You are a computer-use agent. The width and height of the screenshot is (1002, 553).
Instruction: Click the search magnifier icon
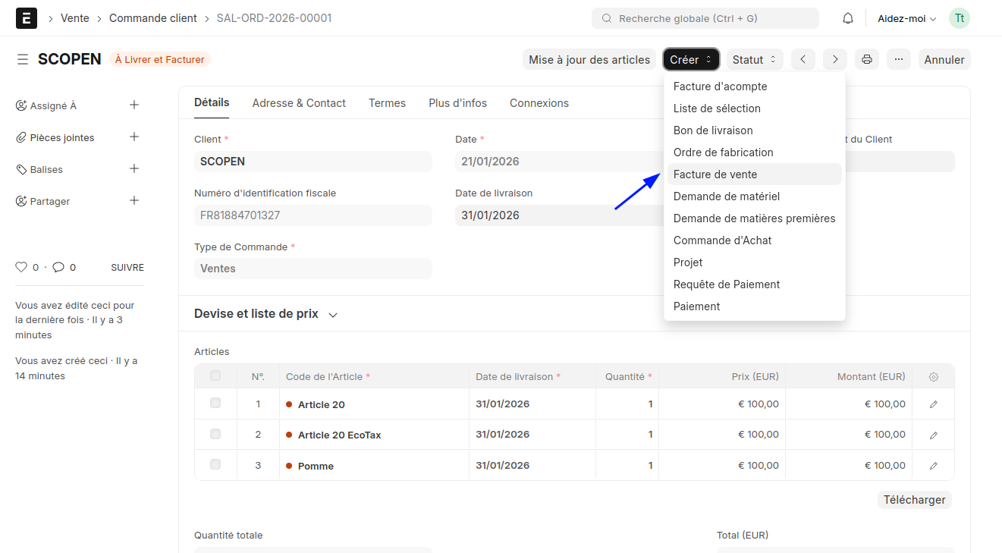pyautogui.click(x=607, y=18)
